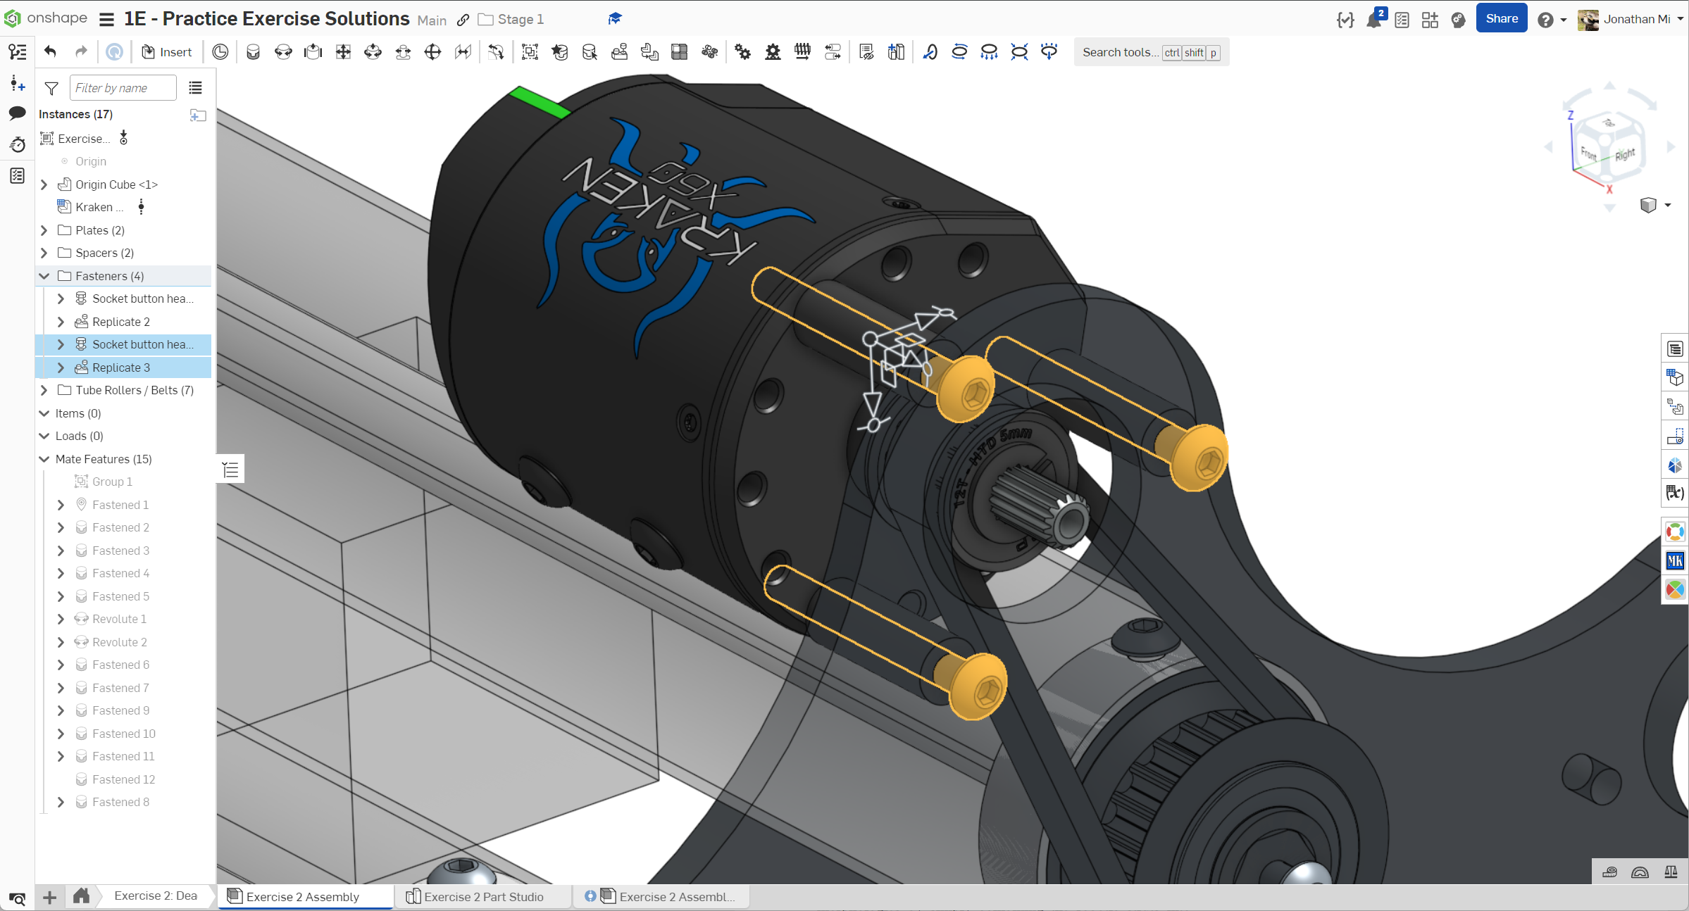
Task: Collapse the Mate Features list
Action: coord(44,459)
